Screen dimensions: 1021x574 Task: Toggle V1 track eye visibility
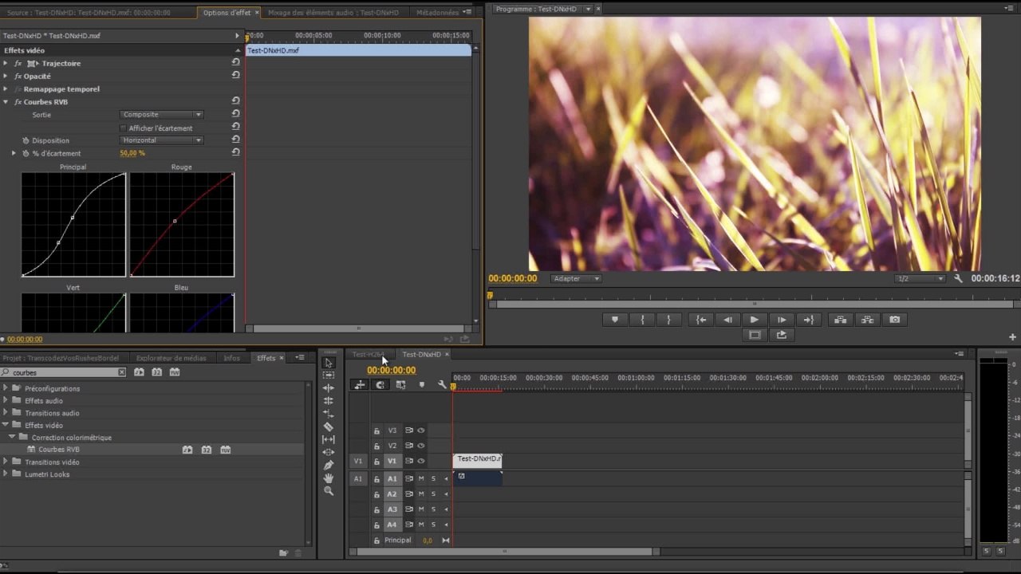[420, 461]
